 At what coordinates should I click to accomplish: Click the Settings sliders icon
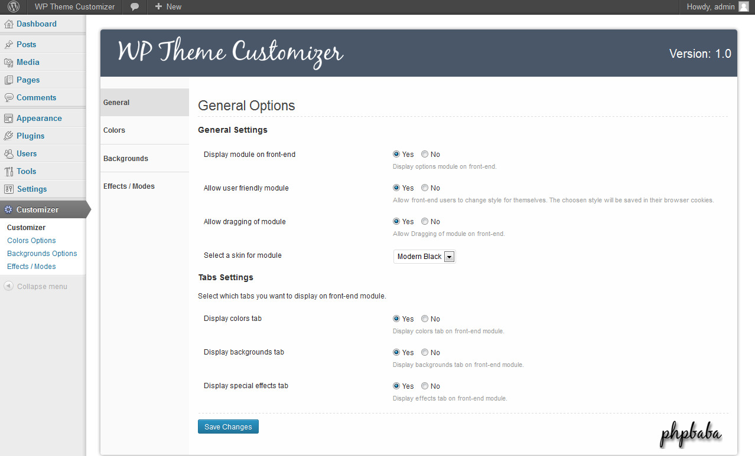(9, 189)
